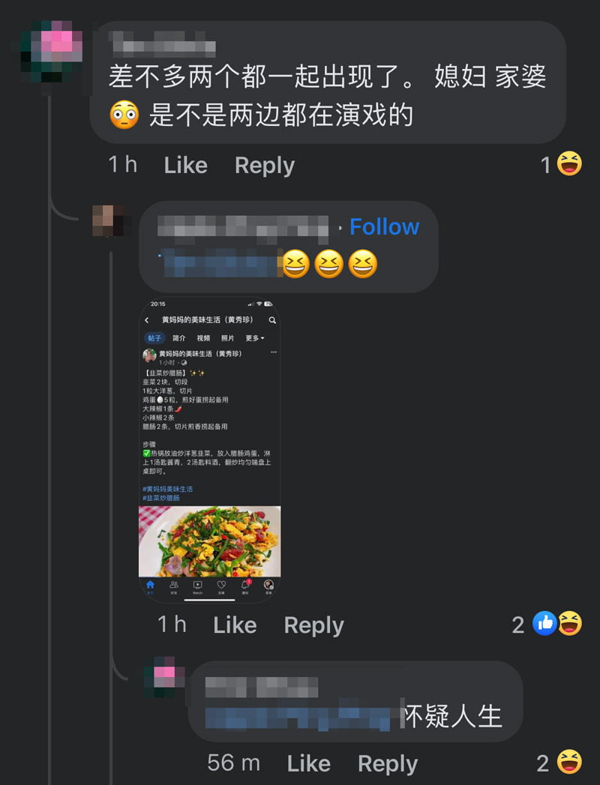Follow the second commenter via the Follow link
Viewport: 600px width, 785px height.
(x=384, y=226)
